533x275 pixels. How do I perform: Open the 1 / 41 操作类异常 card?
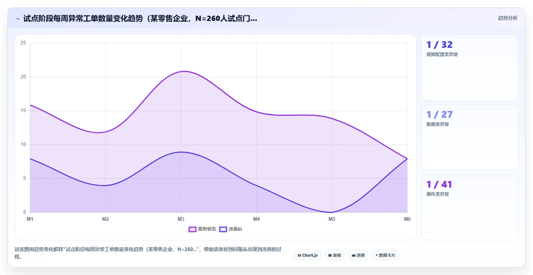(x=469, y=207)
